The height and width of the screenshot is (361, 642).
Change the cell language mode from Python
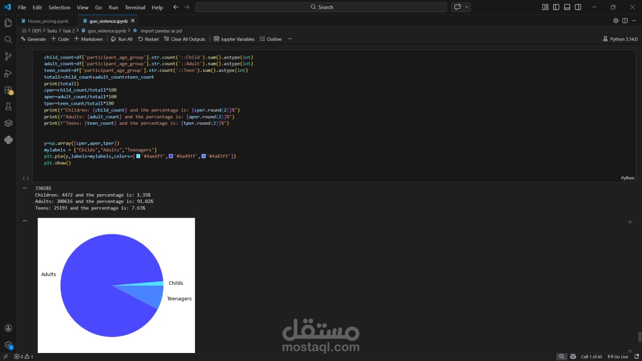click(628, 178)
